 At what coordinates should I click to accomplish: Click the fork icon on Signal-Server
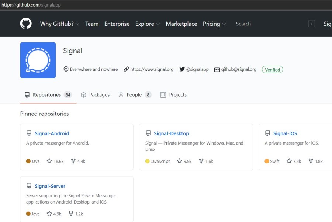73,214
